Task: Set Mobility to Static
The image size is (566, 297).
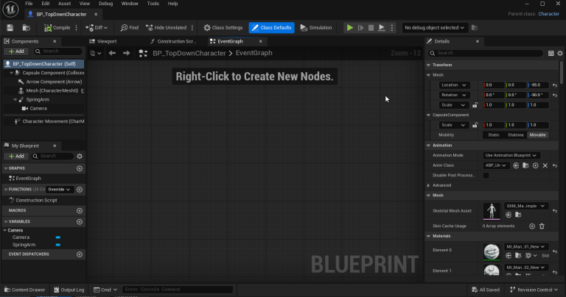Action: [494, 135]
